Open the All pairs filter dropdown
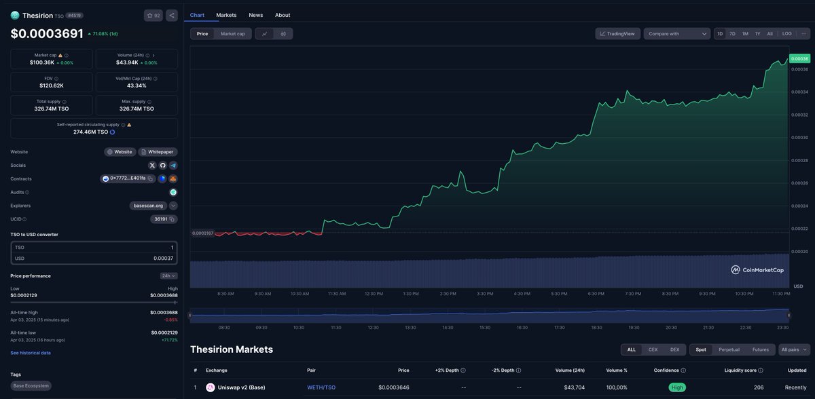Screen dimensions: 815x399 click(x=793, y=349)
